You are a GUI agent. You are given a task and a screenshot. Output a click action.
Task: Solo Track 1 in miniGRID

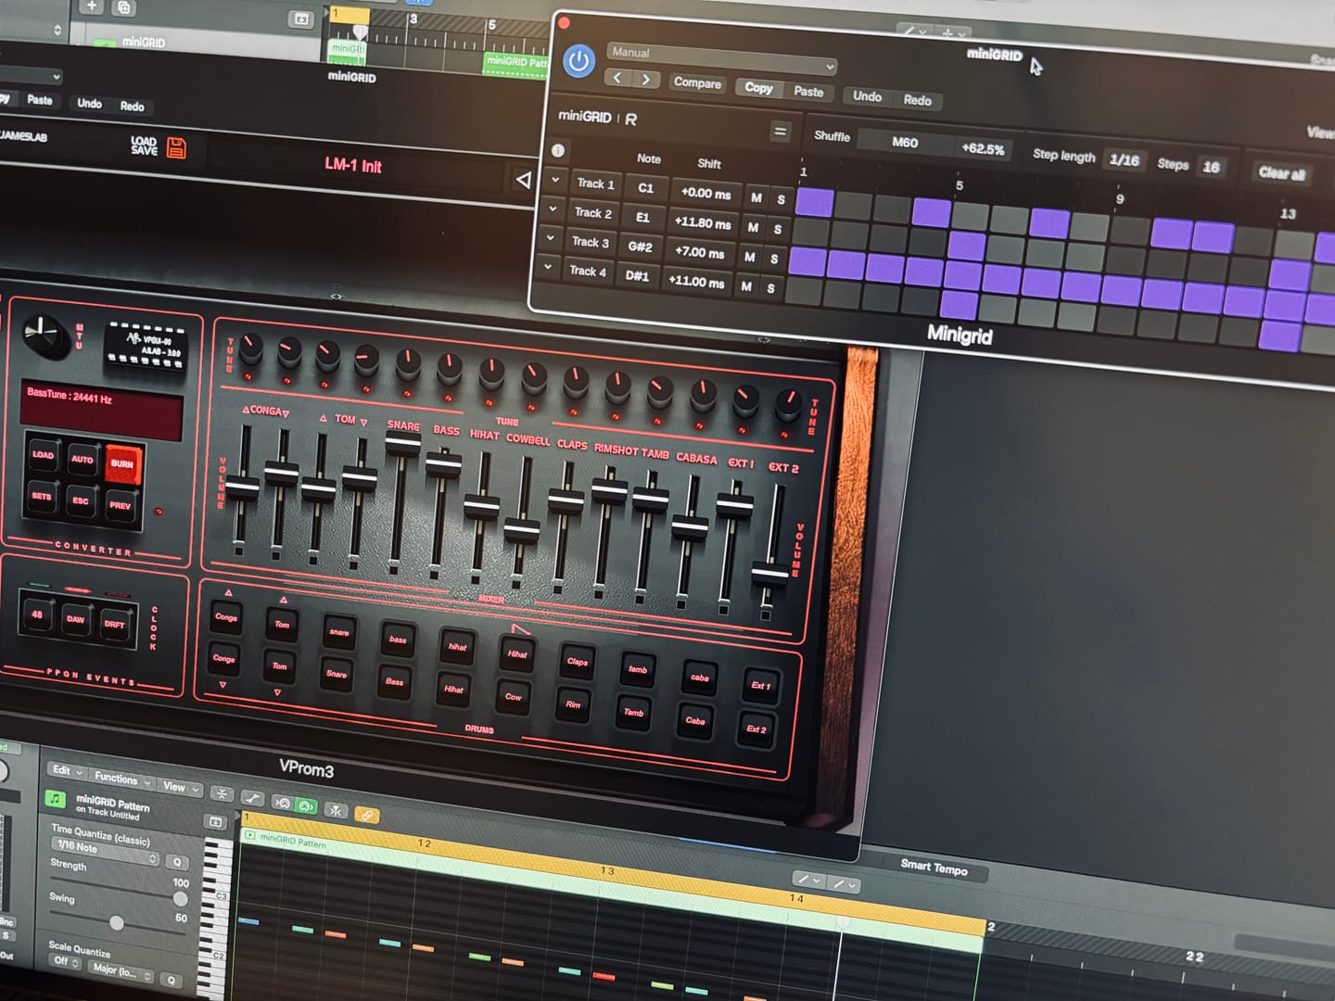point(781,199)
